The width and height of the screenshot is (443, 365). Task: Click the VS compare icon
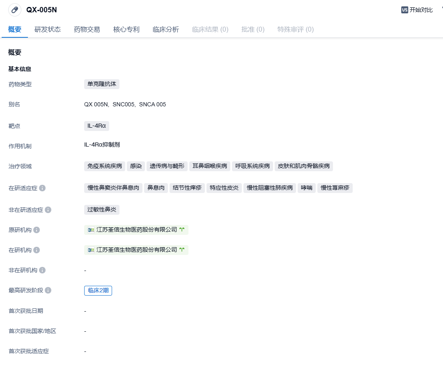404,10
